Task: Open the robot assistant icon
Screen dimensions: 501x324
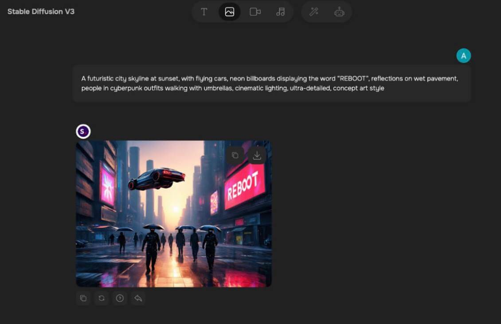Action: pos(339,12)
